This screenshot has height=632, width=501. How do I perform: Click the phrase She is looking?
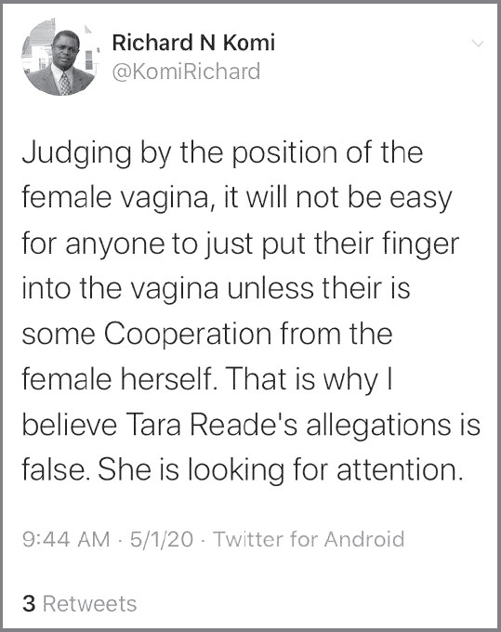(191, 470)
